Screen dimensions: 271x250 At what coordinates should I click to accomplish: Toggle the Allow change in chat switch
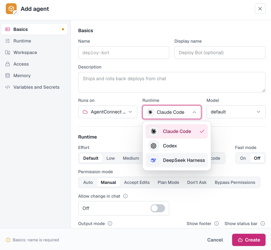(158, 208)
